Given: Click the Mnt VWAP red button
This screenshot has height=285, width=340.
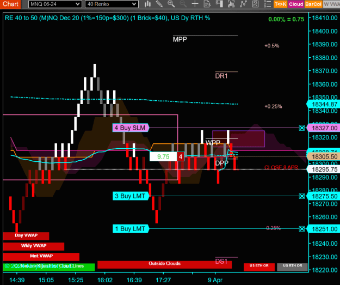Looking at the screenshot, I should click(x=41, y=257).
